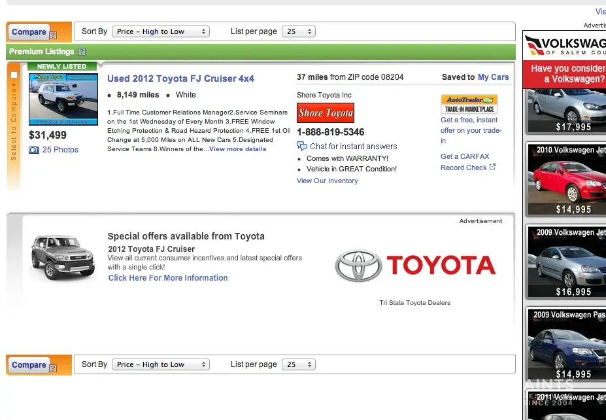Click the View Our Inventory link
This screenshot has width=606, height=420.
click(x=327, y=181)
